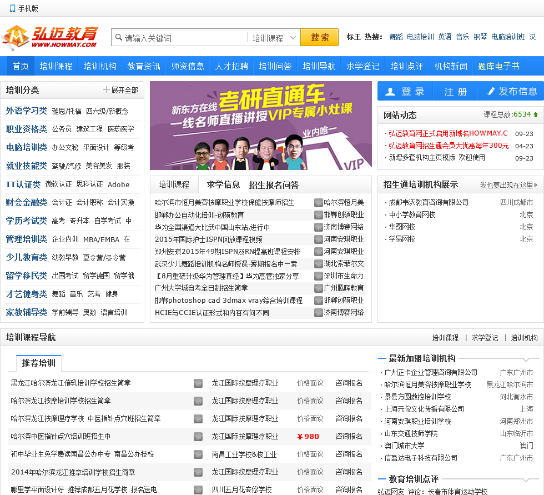Viewport: 544px width, 495px height.
Task: Open news 弘迈教育网正式启用新域名
Action: point(448,133)
